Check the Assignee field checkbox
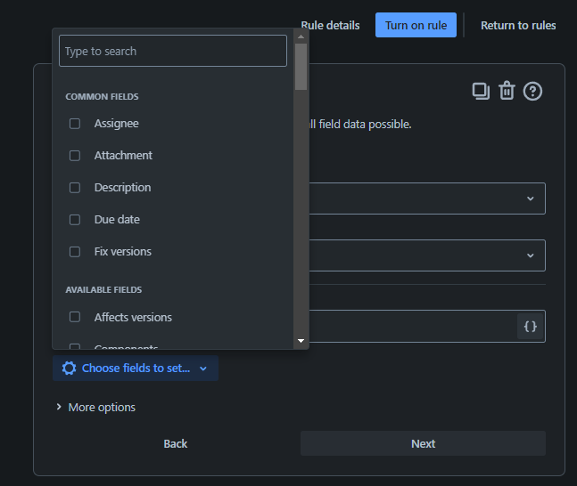This screenshot has height=486, width=577. pyautogui.click(x=75, y=124)
